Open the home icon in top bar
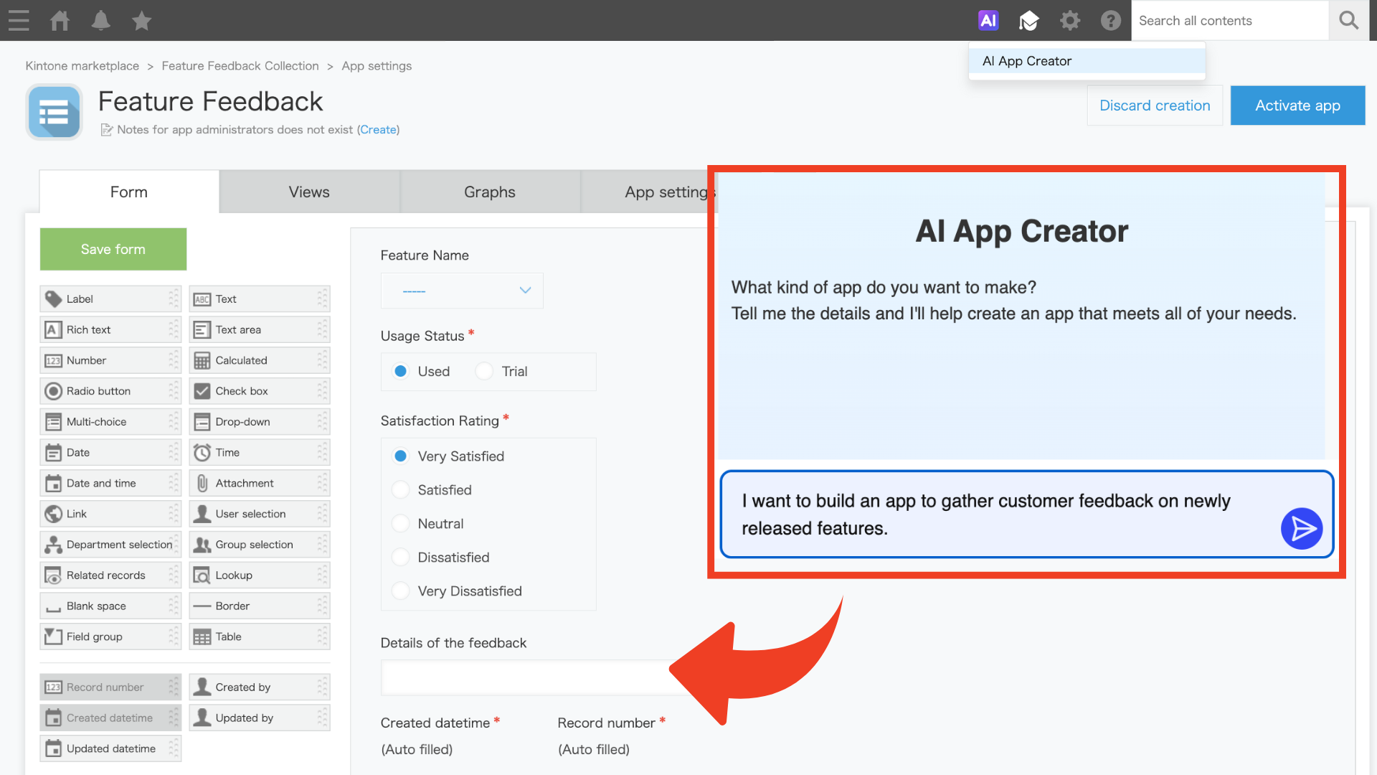Screen dimensions: 1377x775 (60, 20)
